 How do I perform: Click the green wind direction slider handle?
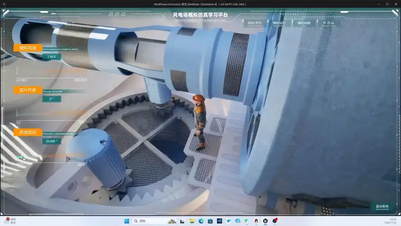20,158
